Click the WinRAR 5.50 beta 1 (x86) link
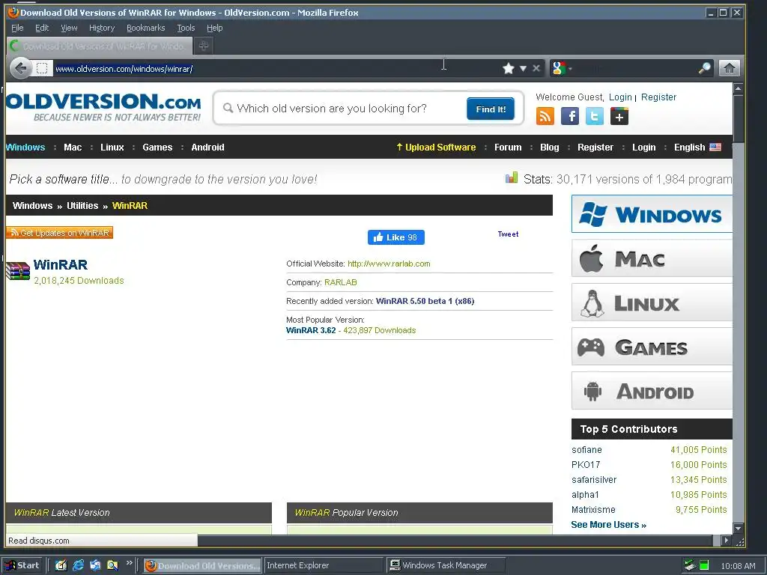 pyautogui.click(x=425, y=301)
